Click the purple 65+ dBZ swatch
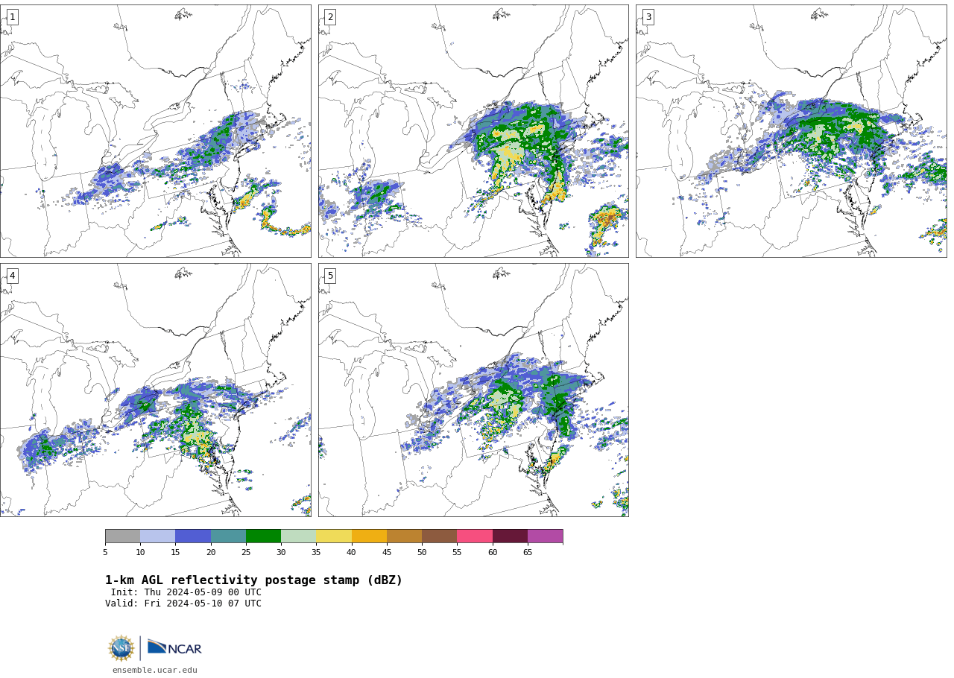 tap(545, 536)
